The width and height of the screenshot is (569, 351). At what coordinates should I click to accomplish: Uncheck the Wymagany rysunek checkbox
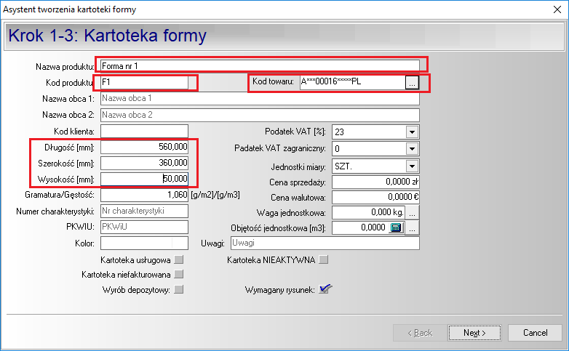tap(325, 290)
